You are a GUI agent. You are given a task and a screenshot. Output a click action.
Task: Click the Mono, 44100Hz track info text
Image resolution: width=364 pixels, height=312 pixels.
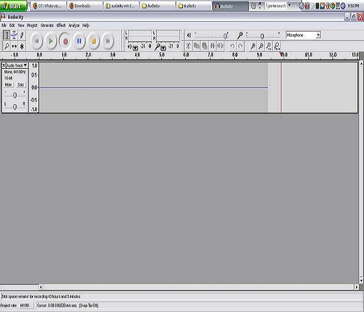[x=15, y=72]
